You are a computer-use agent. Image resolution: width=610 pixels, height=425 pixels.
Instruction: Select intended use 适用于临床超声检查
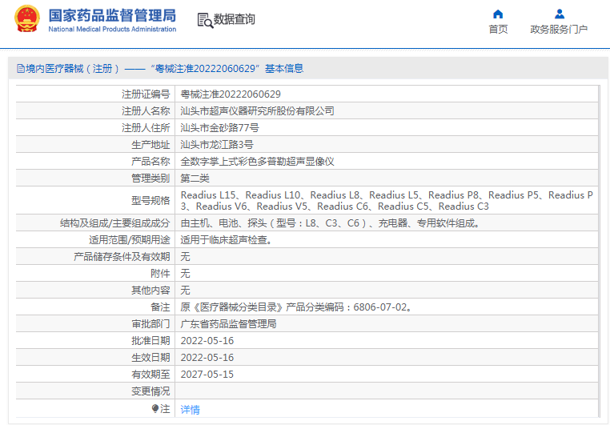pos(226,240)
